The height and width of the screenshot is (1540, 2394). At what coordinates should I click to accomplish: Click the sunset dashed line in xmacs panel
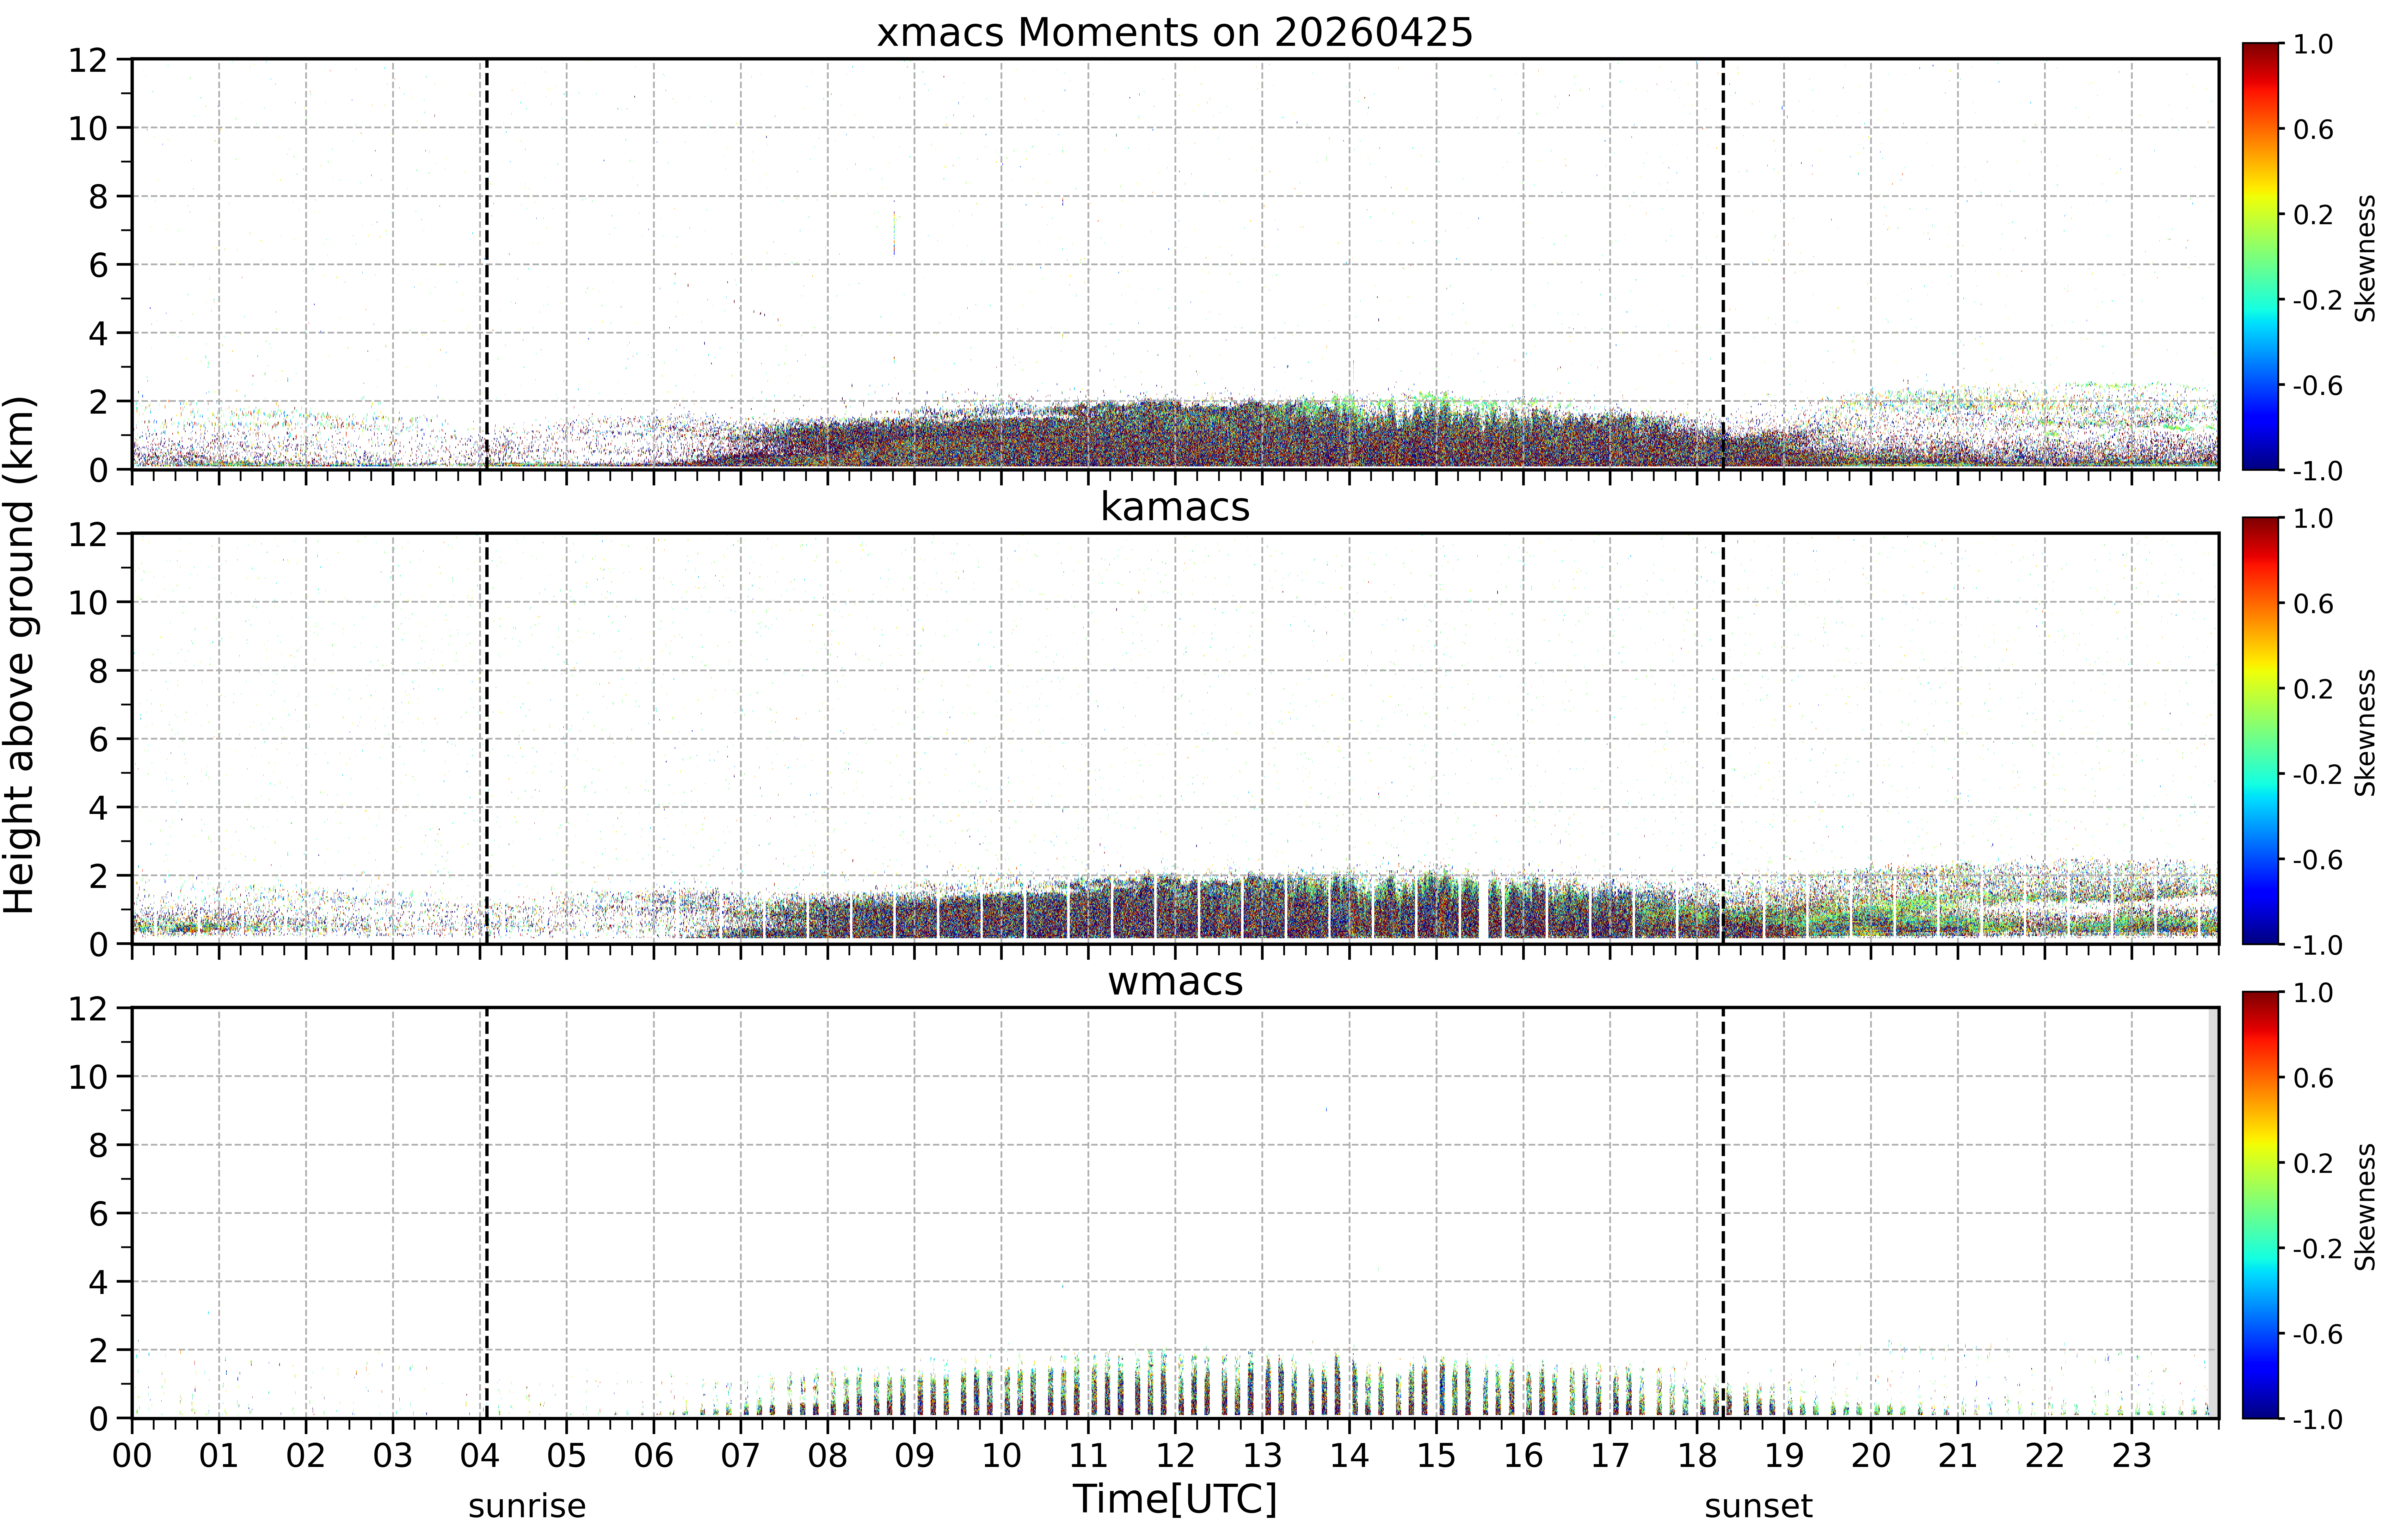point(1723,264)
